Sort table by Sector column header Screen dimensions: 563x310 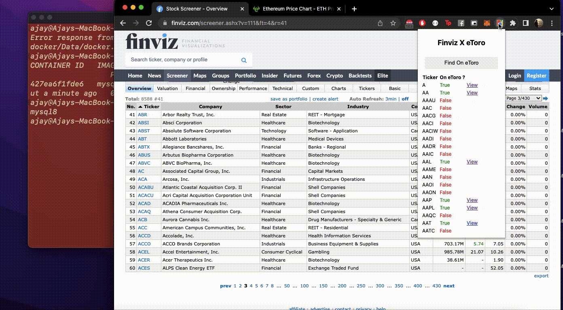pyautogui.click(x=283, y=107)
